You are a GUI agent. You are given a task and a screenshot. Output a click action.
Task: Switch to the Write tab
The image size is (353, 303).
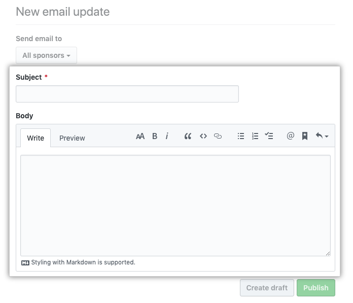tap(36, 138)
